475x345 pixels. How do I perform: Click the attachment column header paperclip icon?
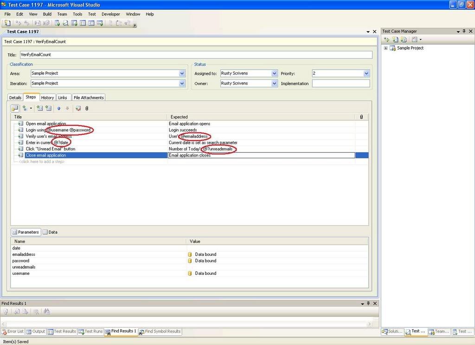[x=361, y=117]
